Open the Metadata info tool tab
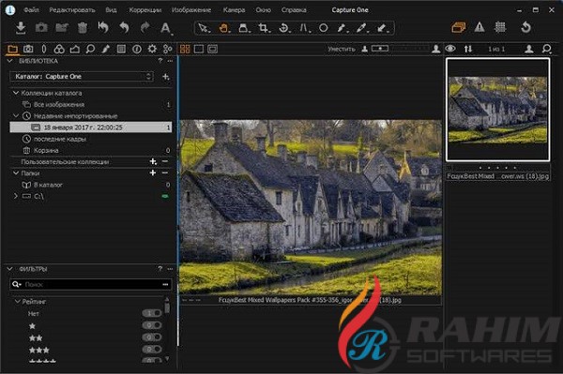 point(137,49)
